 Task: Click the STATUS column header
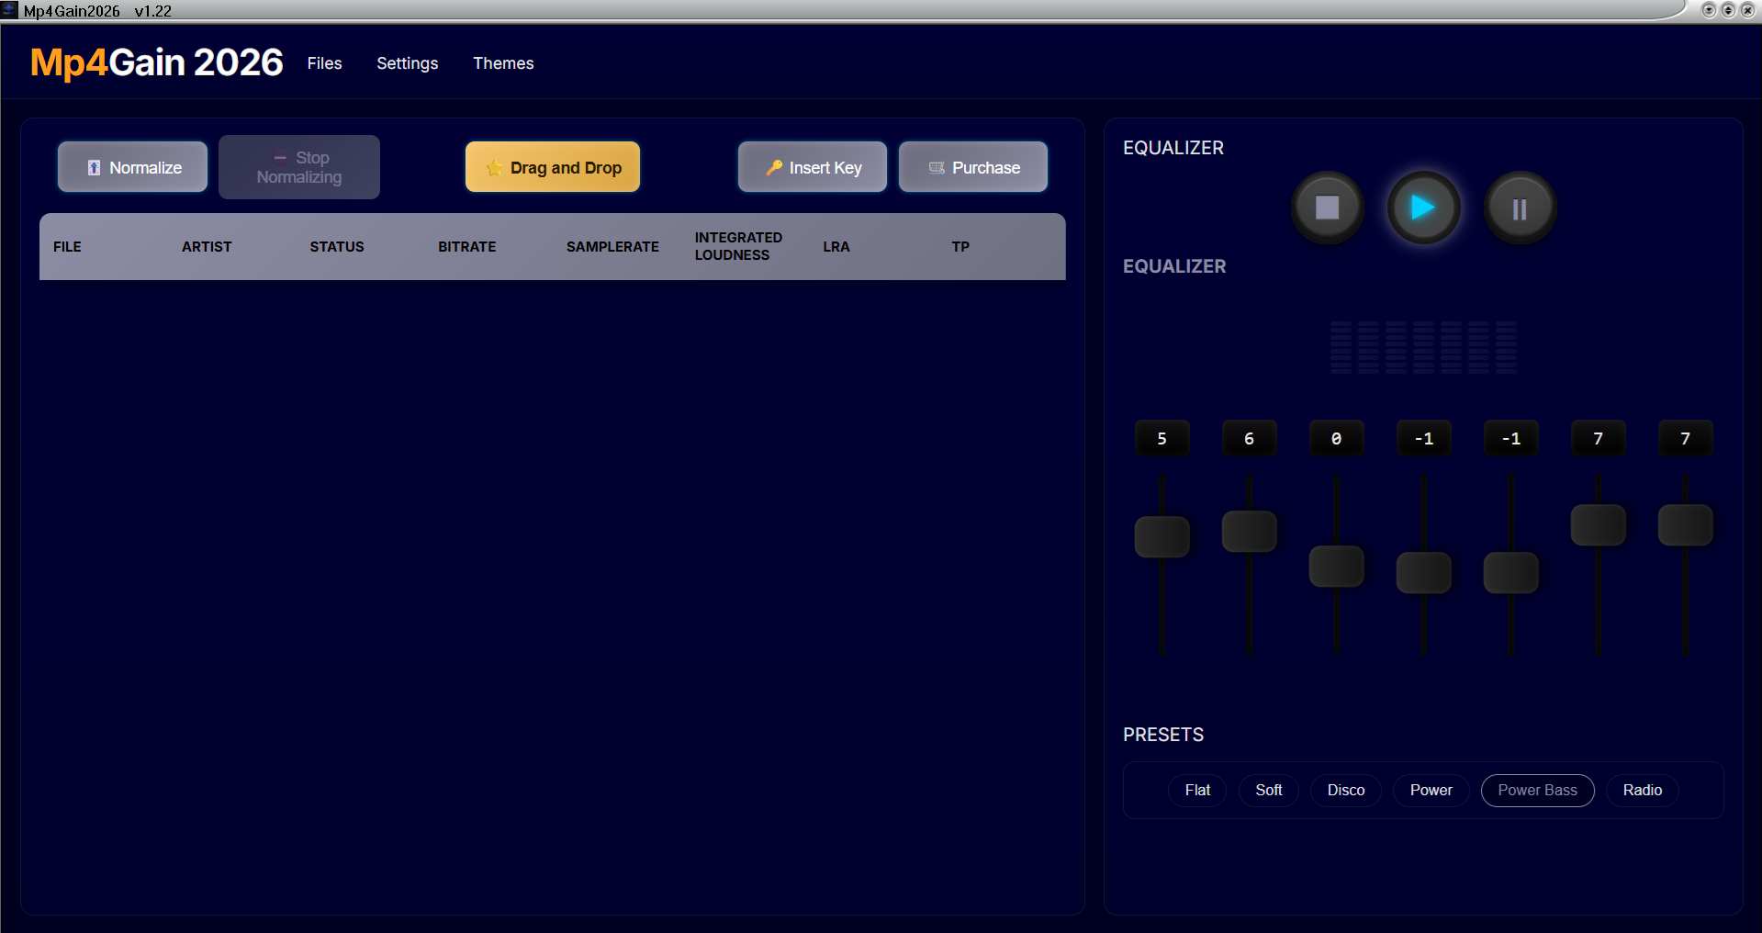pyautogui.click(x=337, y=247)
